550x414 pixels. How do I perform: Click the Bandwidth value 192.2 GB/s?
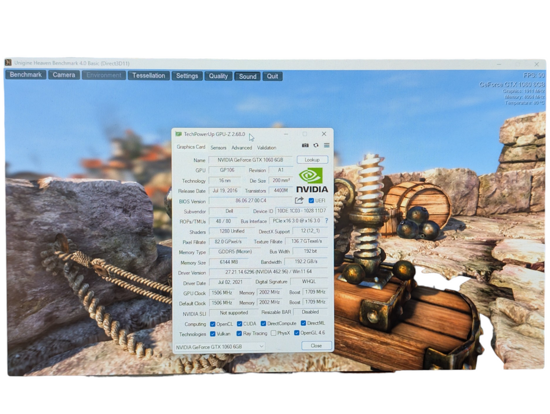point(306,261)
